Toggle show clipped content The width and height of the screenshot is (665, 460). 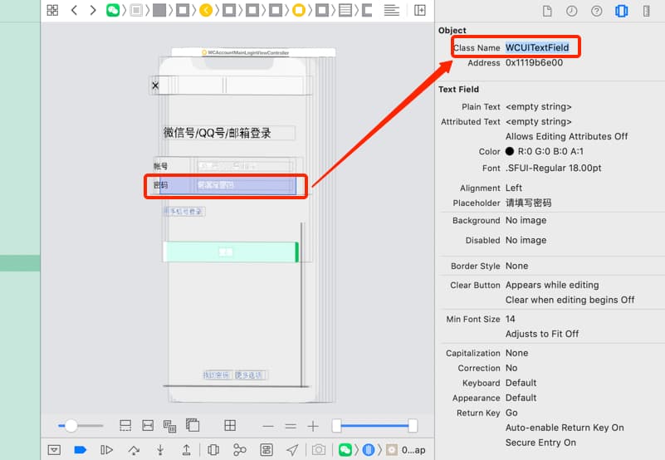pyautogui.click(x=125, y=426)
